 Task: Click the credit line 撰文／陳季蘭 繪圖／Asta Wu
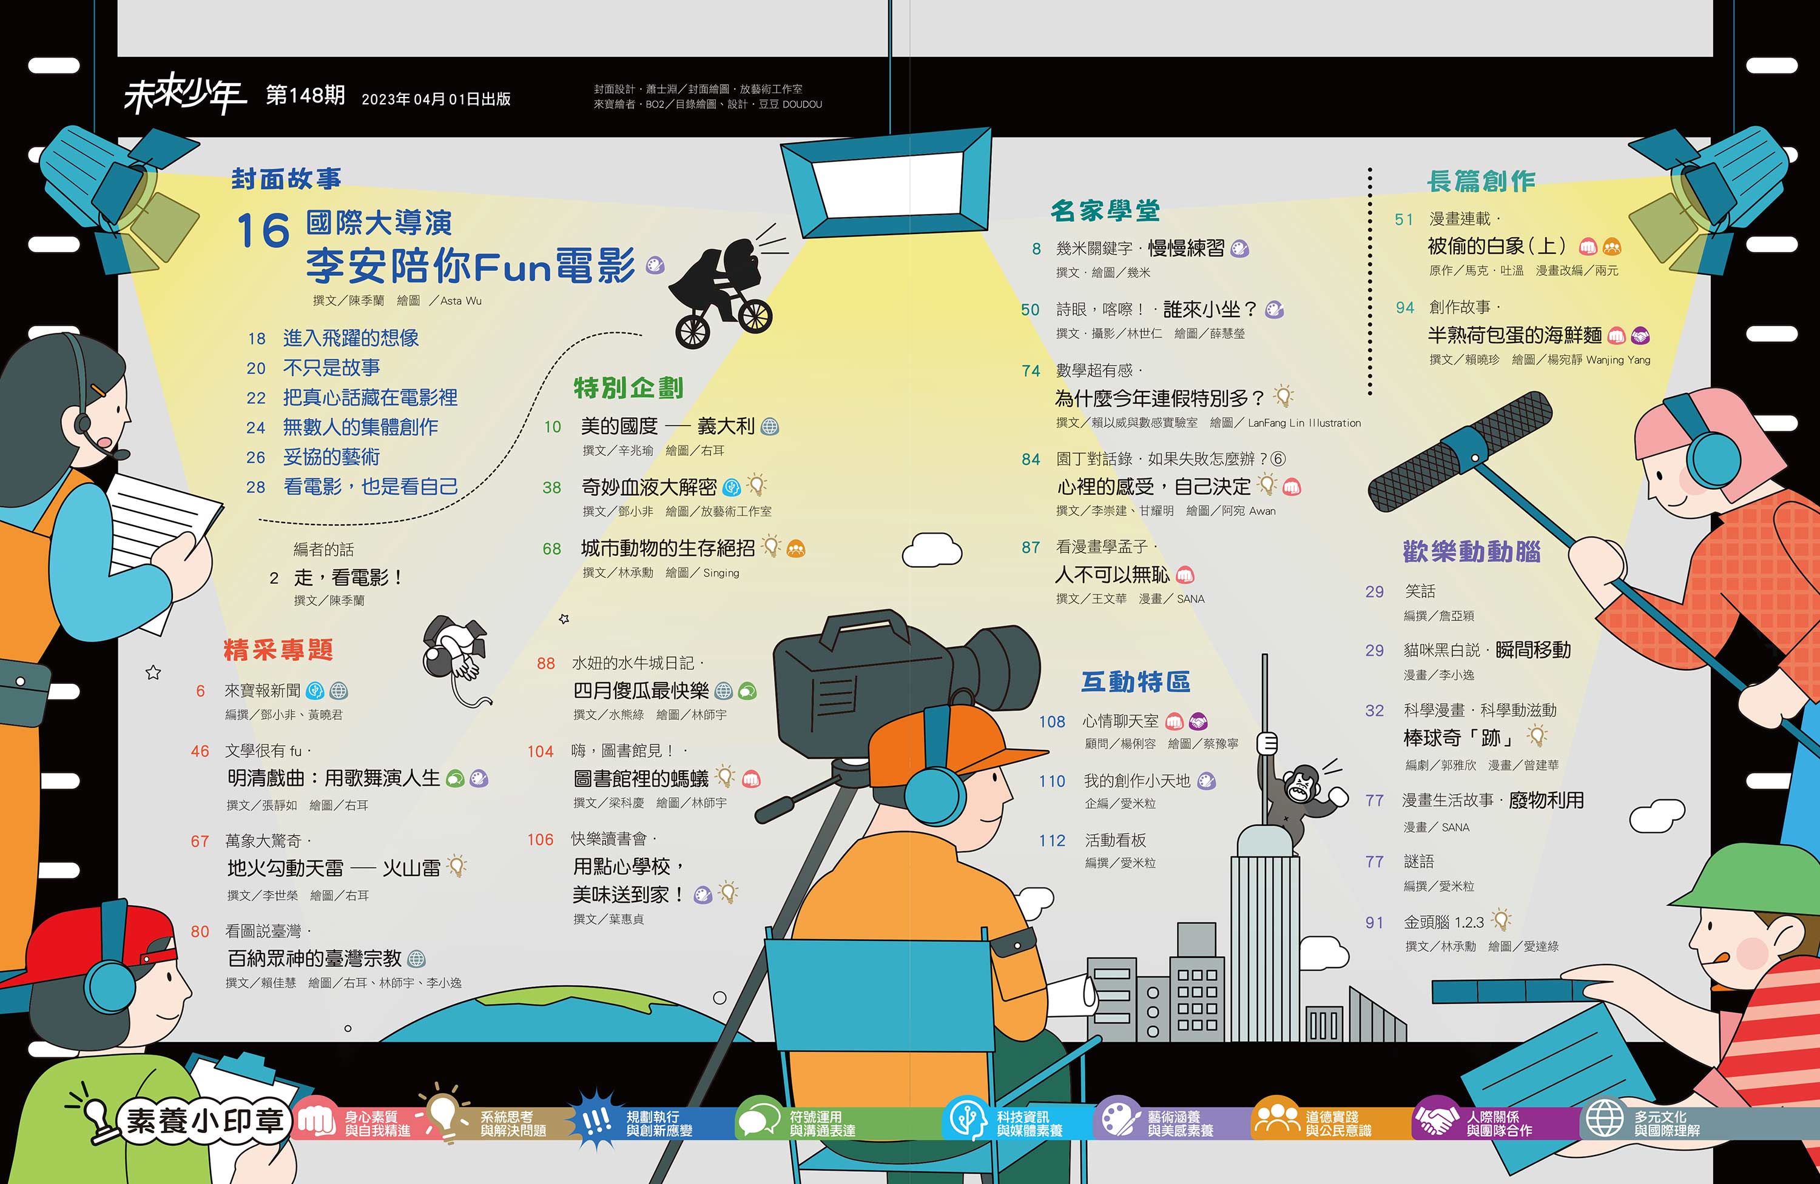(x=397, y=300)
